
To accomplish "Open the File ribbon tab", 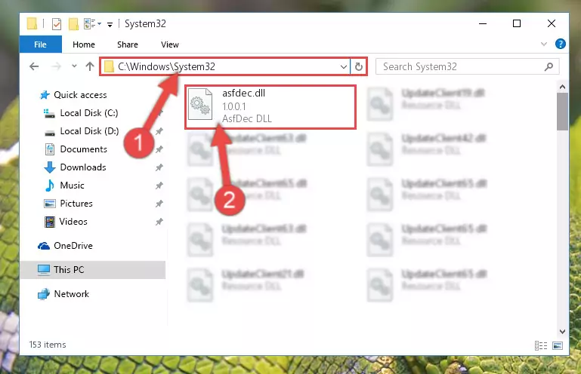I will 40,44.
